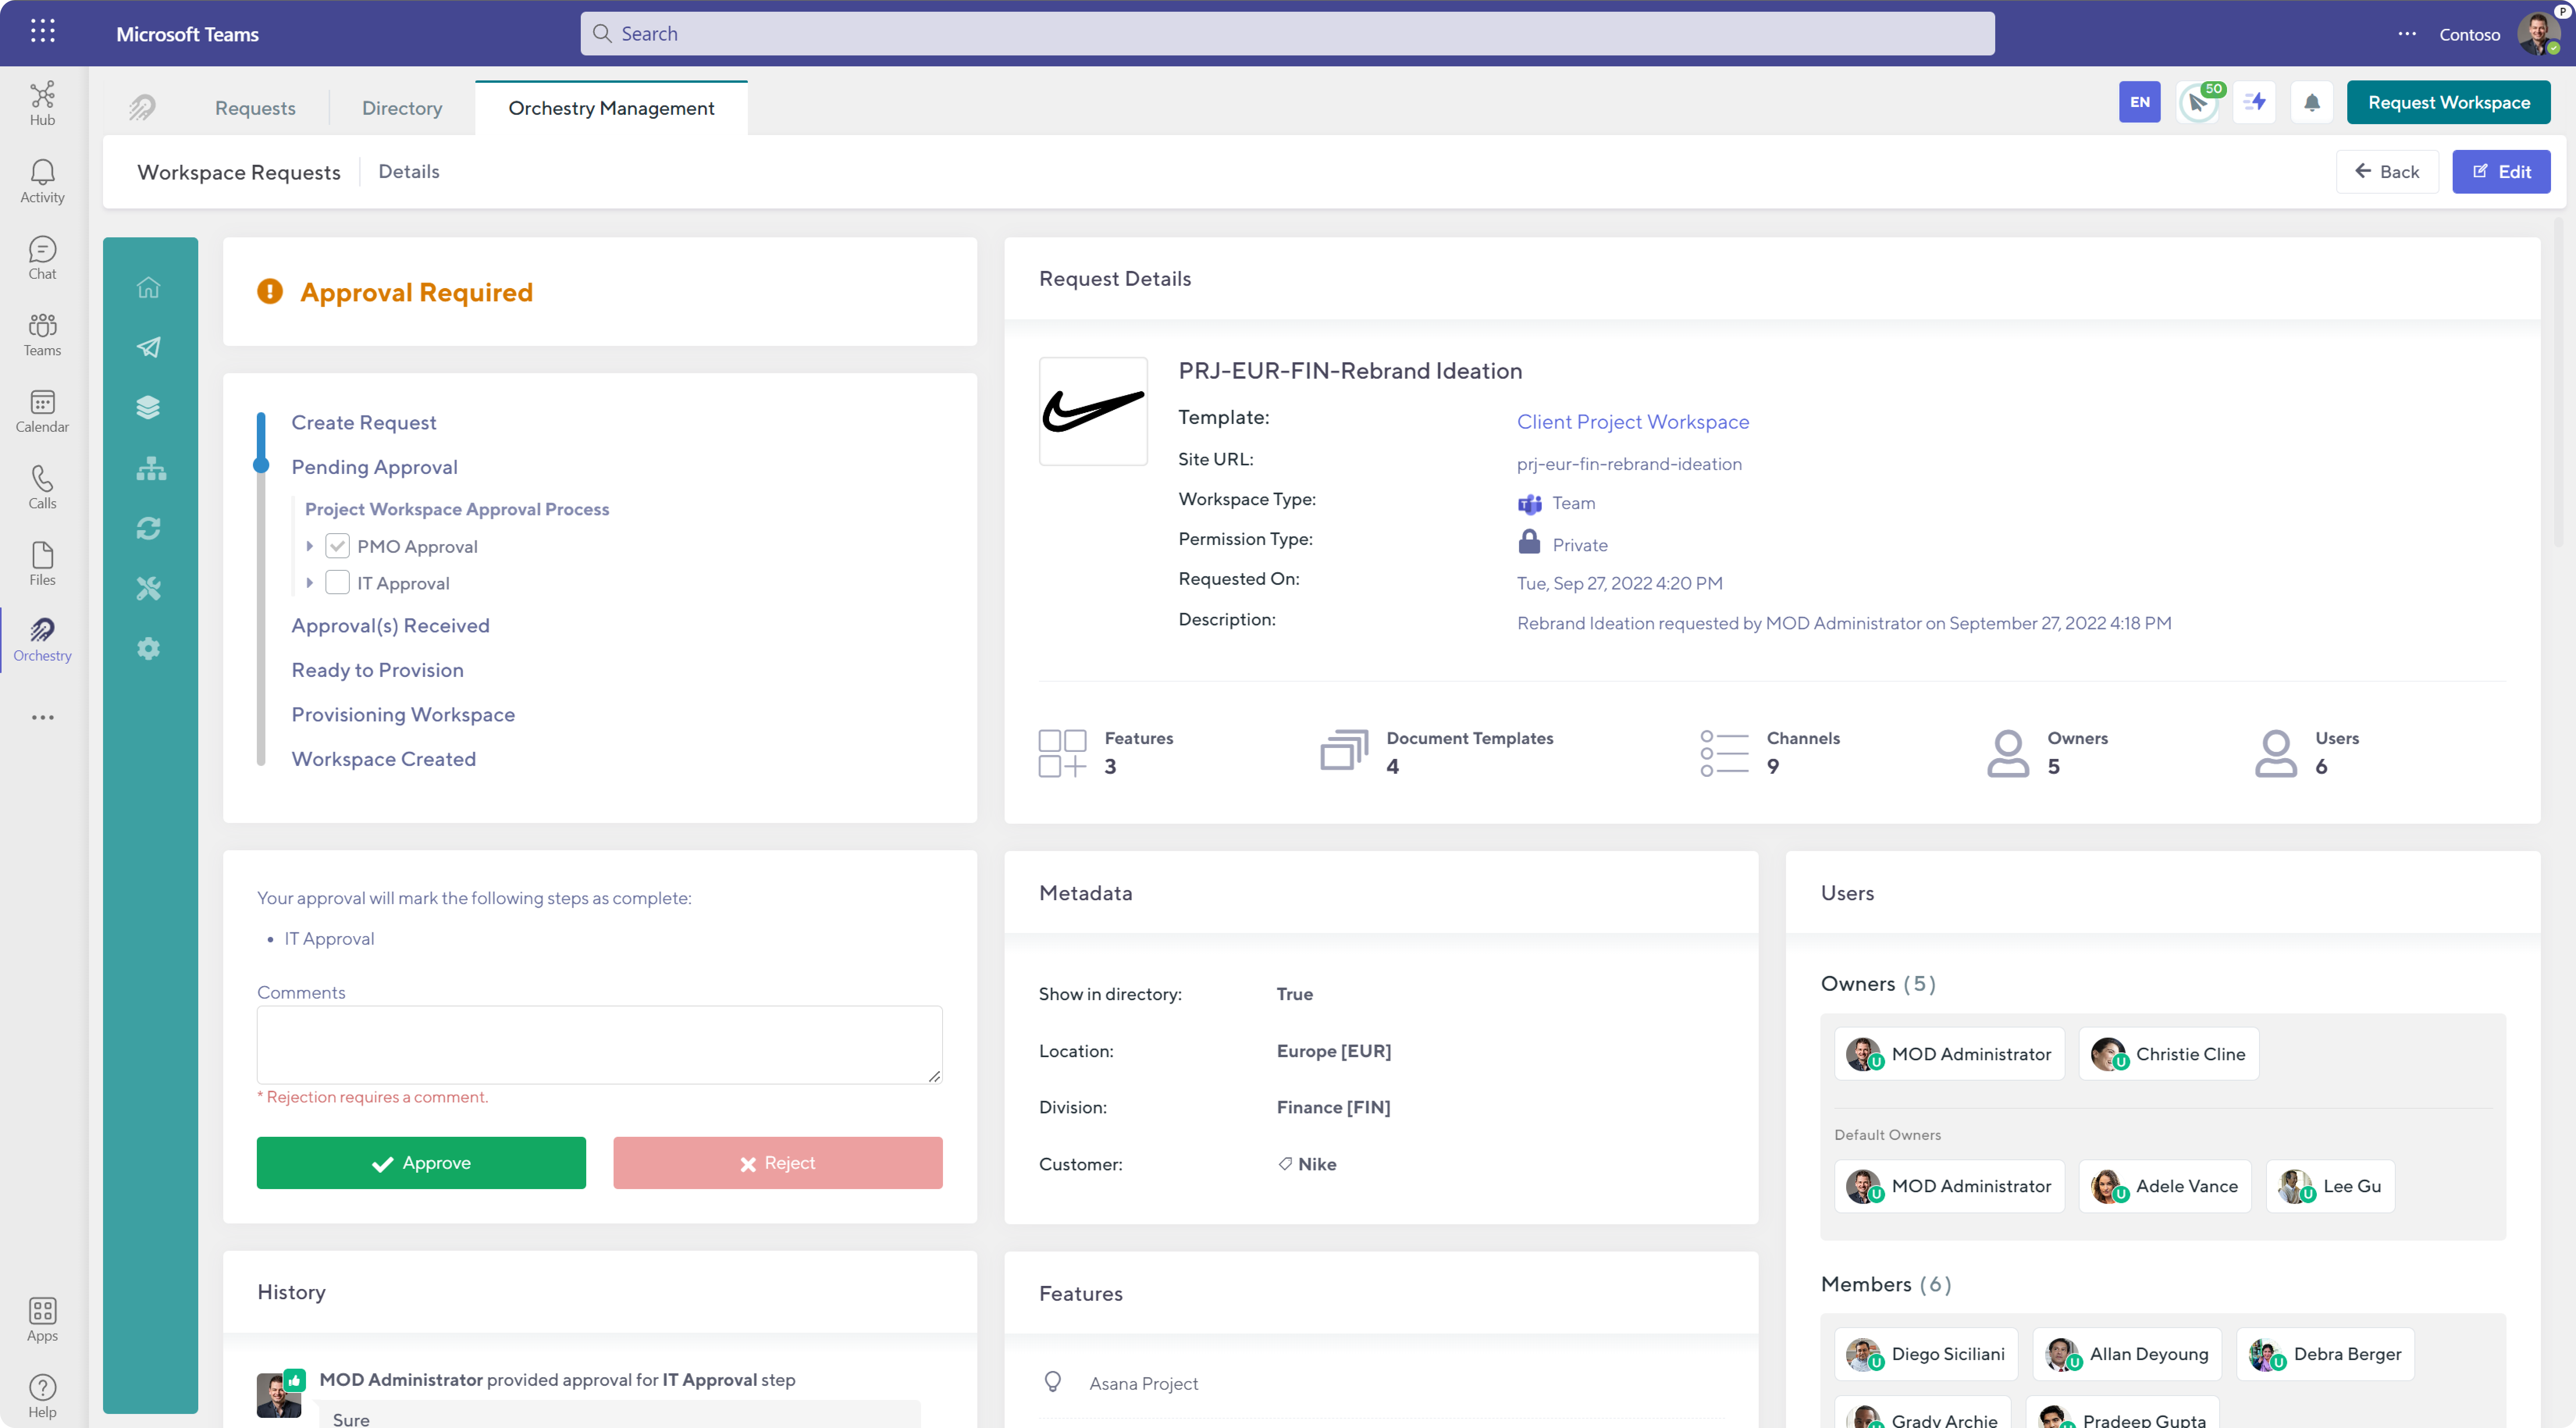
Task: Open the sync lifecycle icon
Action: pyautogui.click(x=148, y=528)
